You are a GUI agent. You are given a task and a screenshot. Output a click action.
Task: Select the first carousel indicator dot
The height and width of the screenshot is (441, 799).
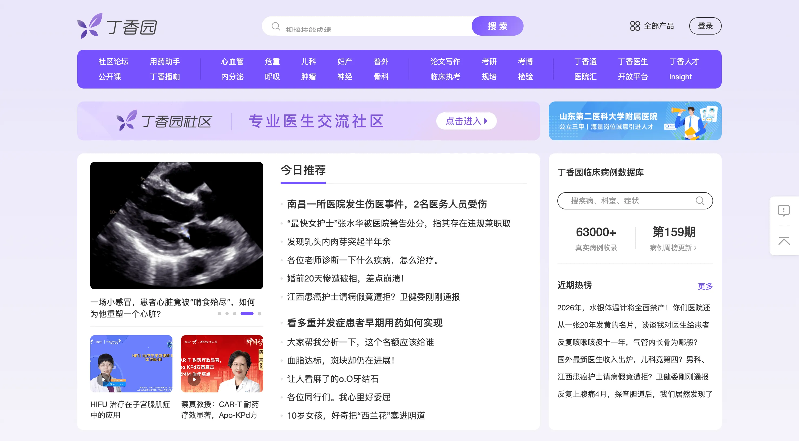click(x=219, y=314)
